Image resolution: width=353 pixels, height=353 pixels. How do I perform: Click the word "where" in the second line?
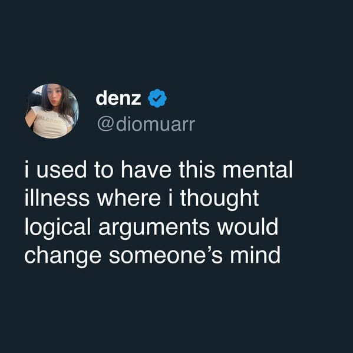[129, 197]
